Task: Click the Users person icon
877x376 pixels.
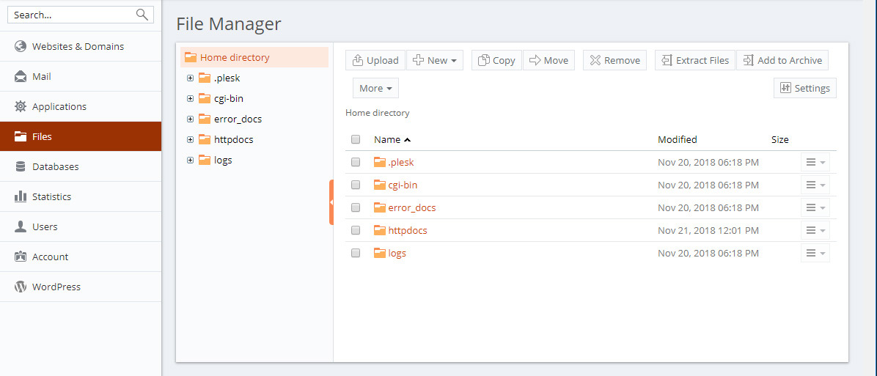Action: click(21, 226)
